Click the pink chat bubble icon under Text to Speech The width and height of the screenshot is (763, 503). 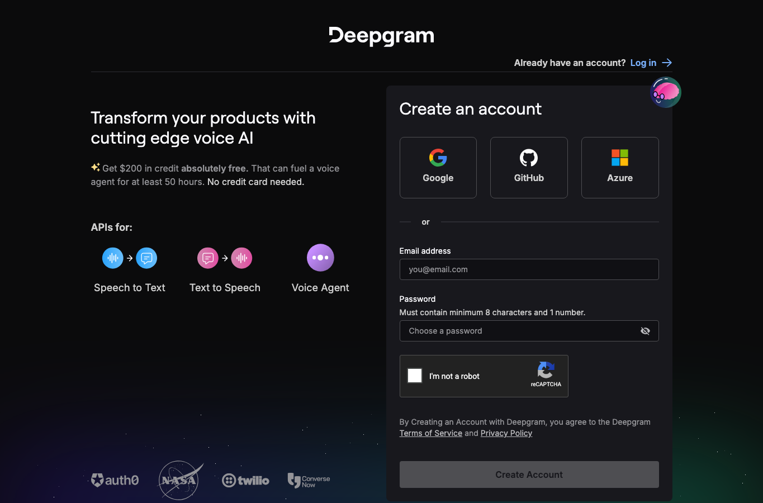coord(208,258)
